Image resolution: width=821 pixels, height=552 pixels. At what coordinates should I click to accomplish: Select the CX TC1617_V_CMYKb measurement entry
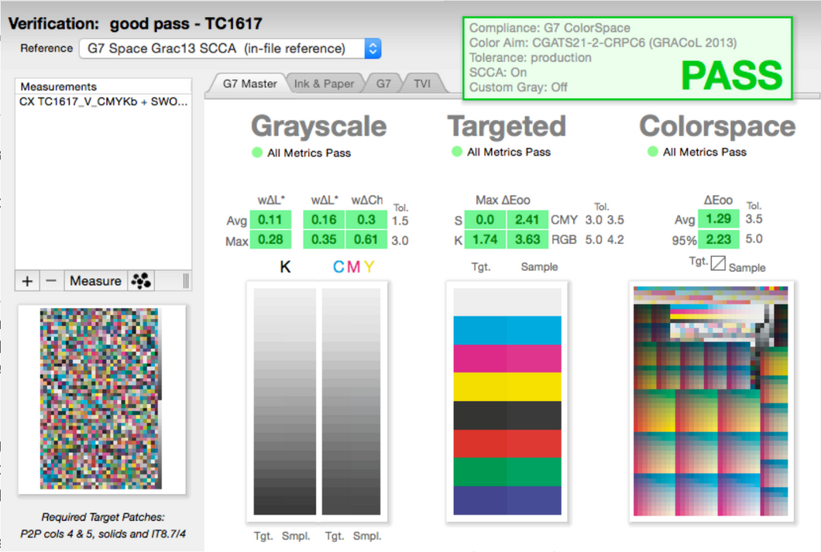click(103, 101)
